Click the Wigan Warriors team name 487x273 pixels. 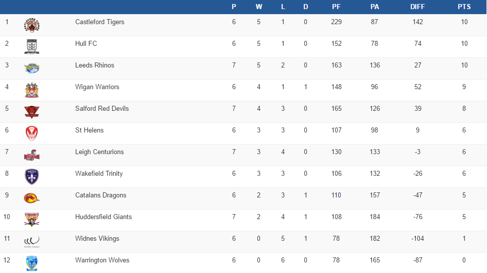[97, 87]
